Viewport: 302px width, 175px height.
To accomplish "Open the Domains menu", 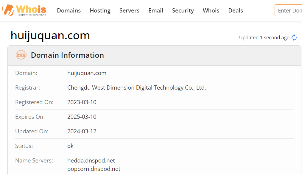I will coord(69,10).
